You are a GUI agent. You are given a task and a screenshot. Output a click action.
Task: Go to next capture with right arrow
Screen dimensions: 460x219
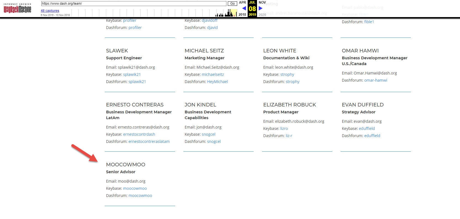261,9
